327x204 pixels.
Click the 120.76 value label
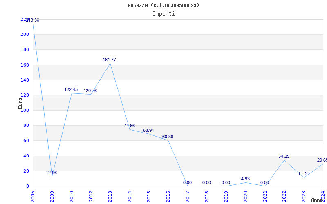tap(90, 91)
